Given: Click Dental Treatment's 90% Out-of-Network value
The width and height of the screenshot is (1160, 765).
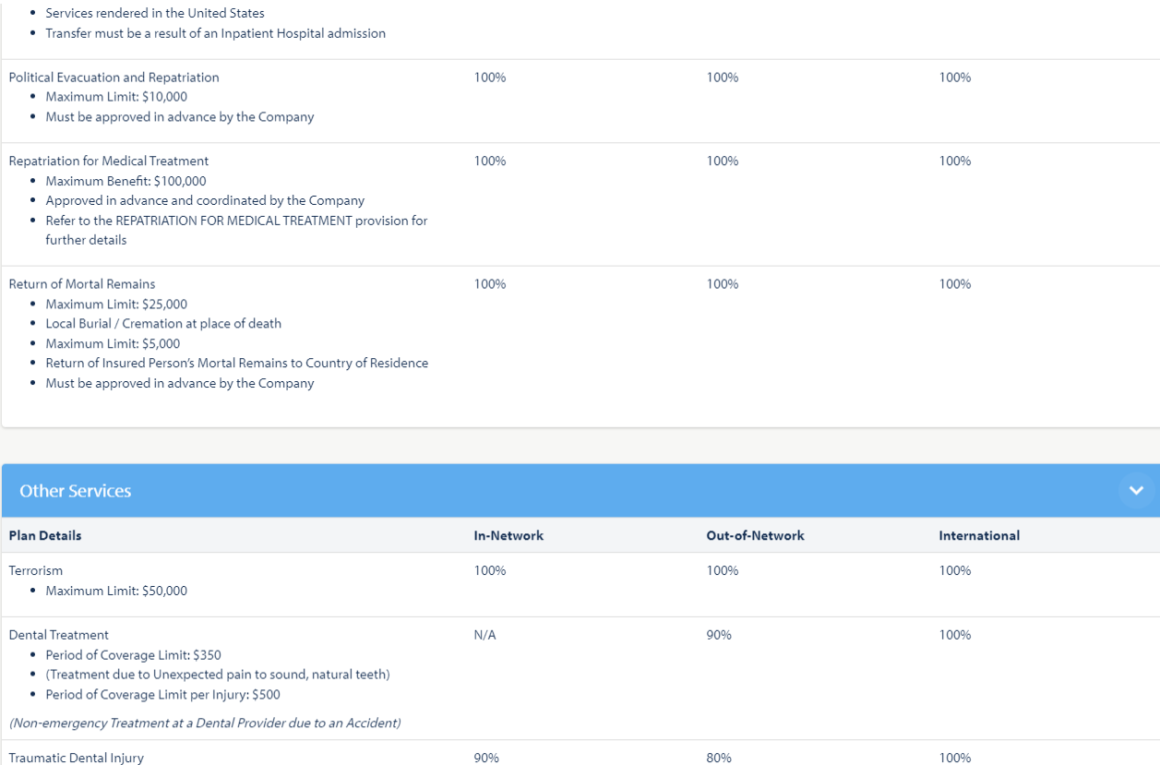Looking at the screenshot, I should coord(719,635).
